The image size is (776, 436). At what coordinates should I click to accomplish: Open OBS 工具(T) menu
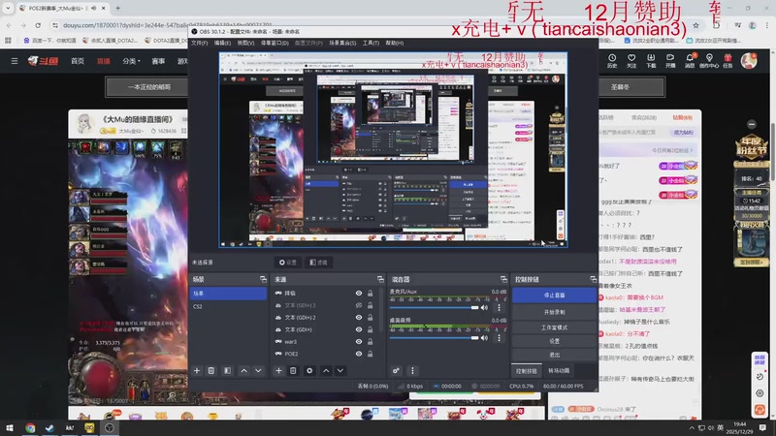coord(371,43)
